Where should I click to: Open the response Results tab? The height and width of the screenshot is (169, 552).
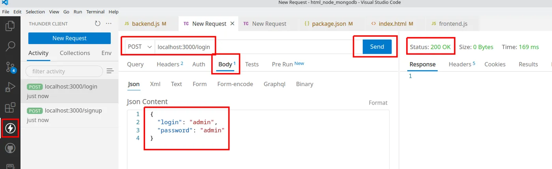click(x=528, y=64)
